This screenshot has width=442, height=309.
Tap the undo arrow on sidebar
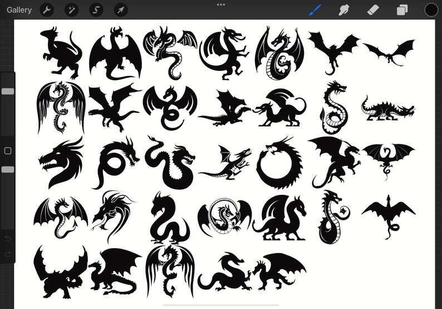pyautogui.click(x=8, y=239)
